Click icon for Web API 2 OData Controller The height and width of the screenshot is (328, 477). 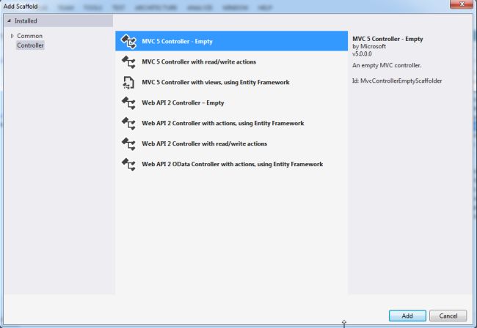pyautogui.click(x=128, y=164)
